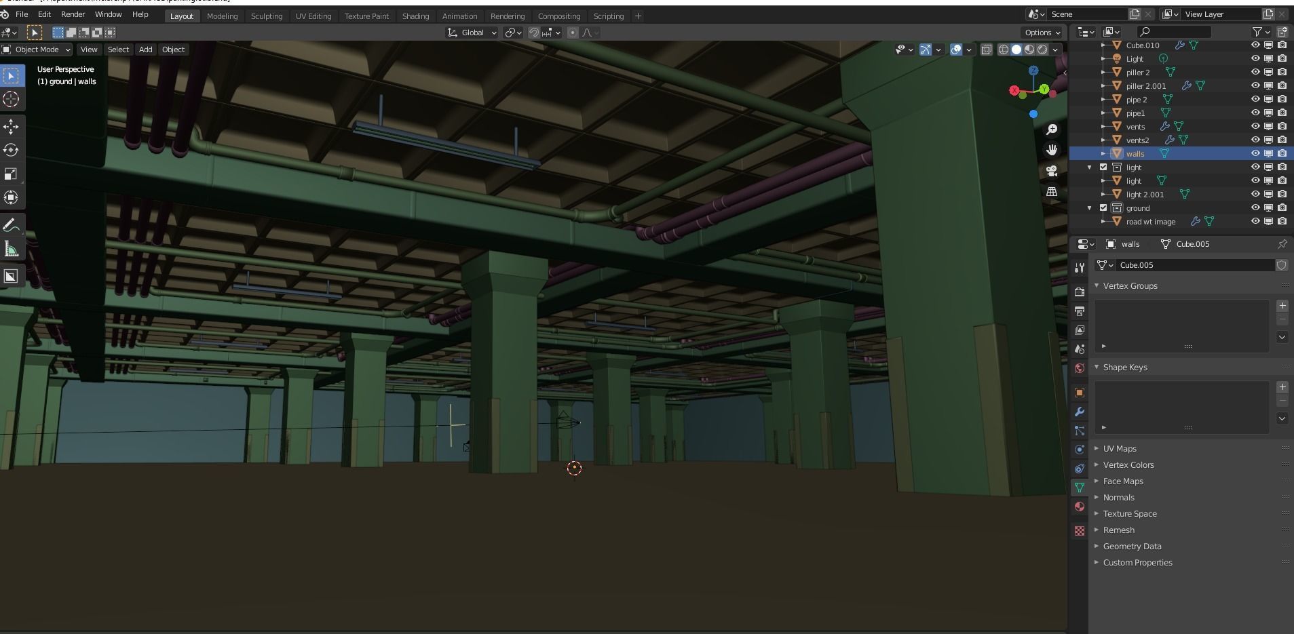Open the World properties tab
Image resolution: width=1294 pixels, height=634 pixels.
[x=1080, y=368]
